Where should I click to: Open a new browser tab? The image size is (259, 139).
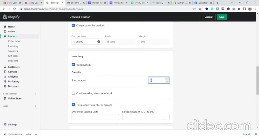pyautogui.click(x=217, y=3)
